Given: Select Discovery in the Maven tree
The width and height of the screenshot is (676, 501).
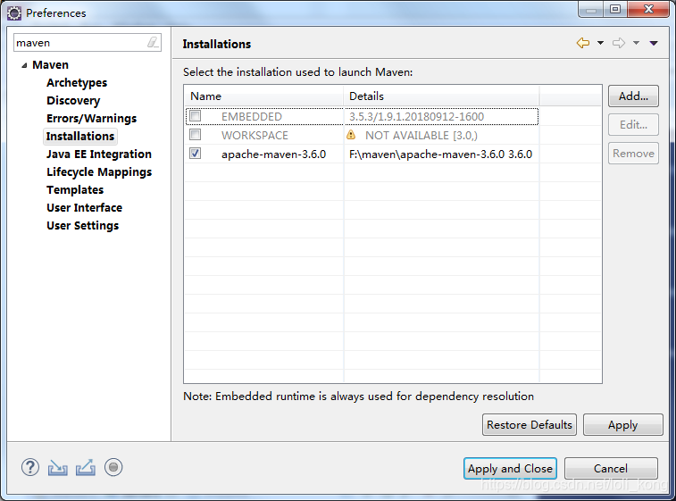Looking at the screenshot, I should [x=73, y=100].
